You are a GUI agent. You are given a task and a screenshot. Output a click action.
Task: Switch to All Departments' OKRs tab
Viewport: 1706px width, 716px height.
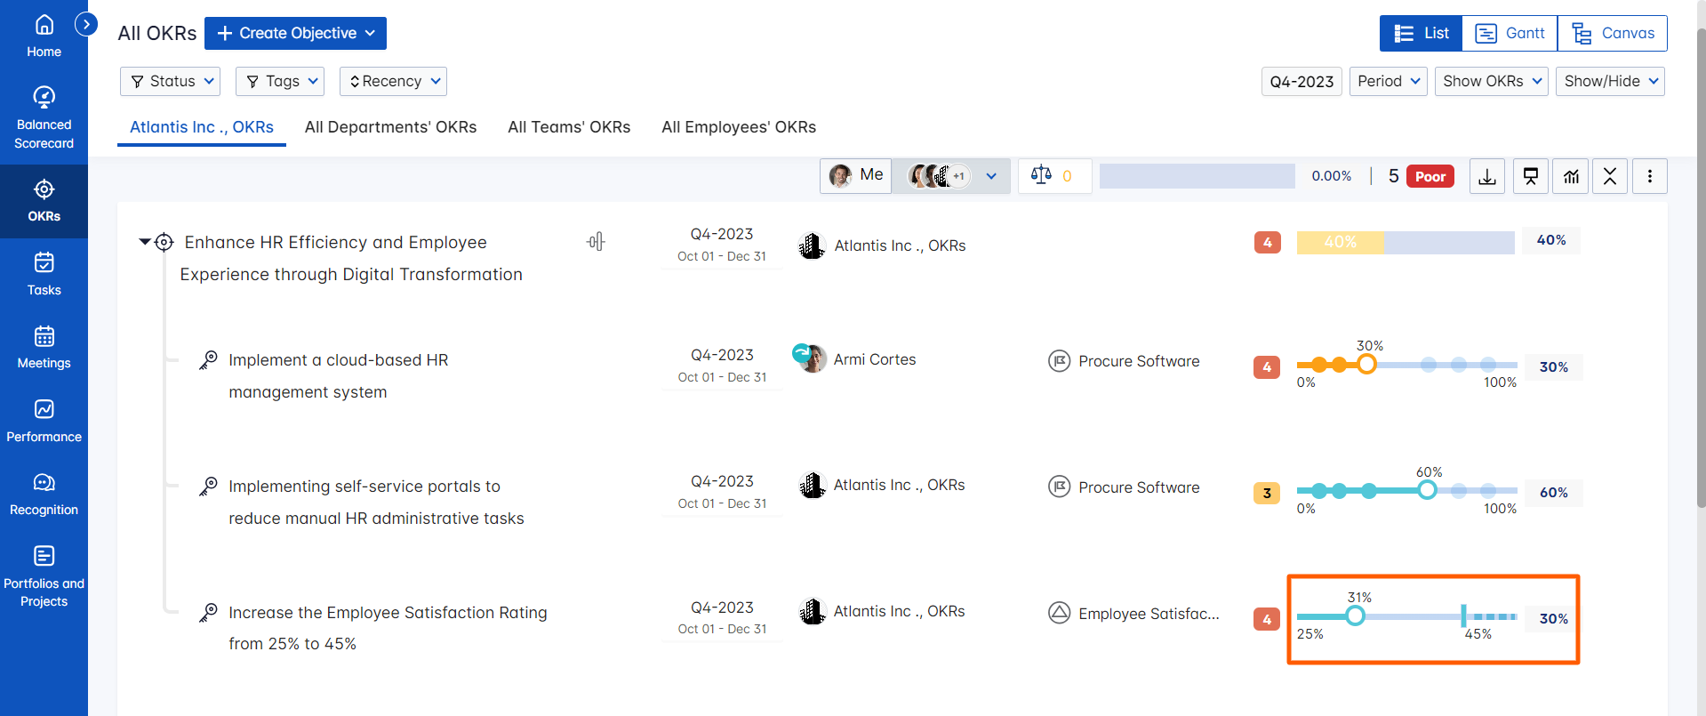tap(390, 127)
